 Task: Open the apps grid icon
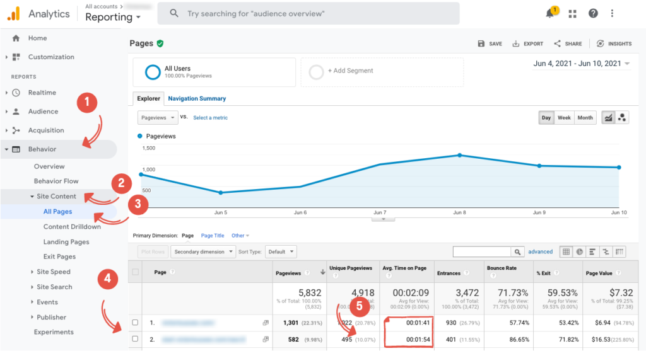pyautogui.click(x=573, y=14)
